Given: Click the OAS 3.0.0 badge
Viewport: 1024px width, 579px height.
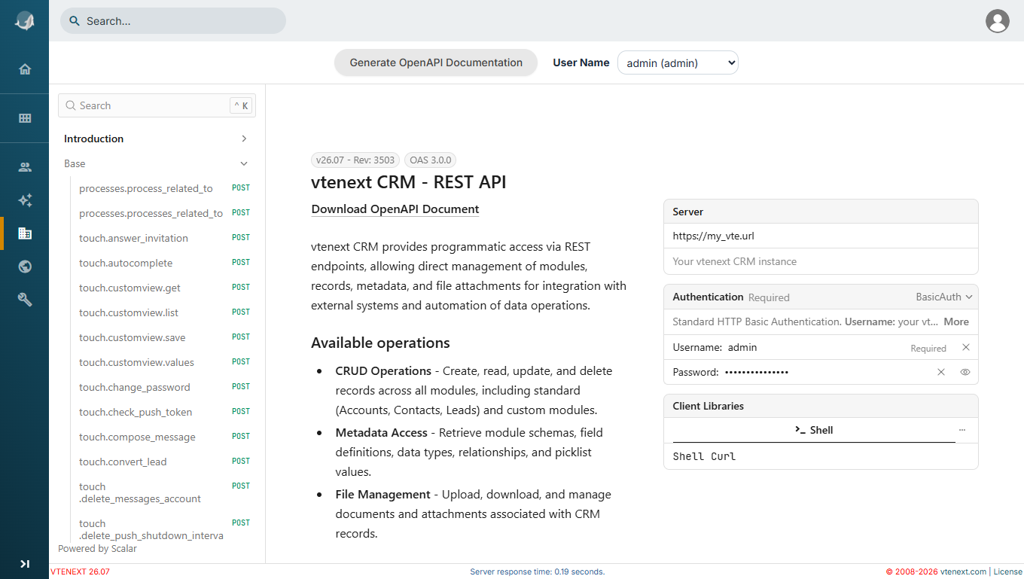Looking at the screenshot, I should point(430,160).
